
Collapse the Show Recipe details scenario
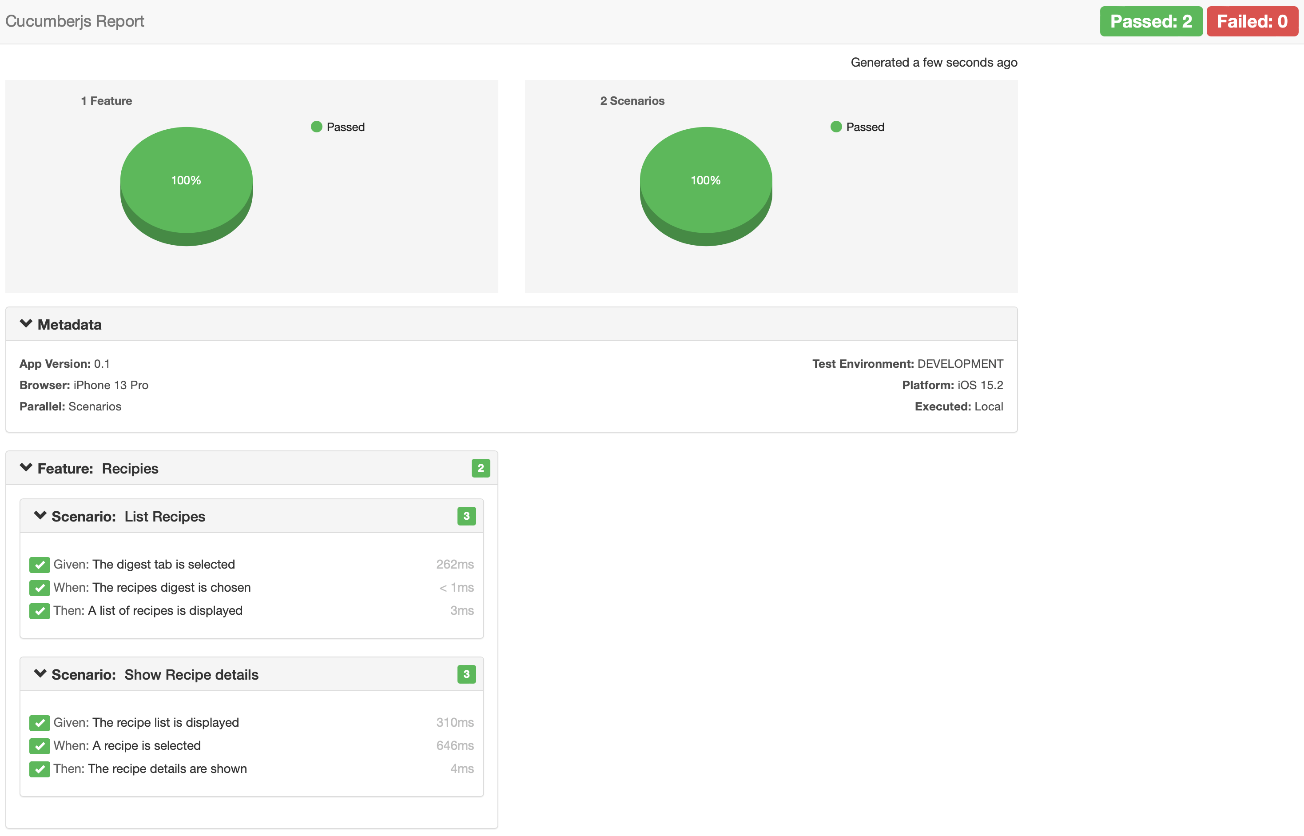point(40,674)
